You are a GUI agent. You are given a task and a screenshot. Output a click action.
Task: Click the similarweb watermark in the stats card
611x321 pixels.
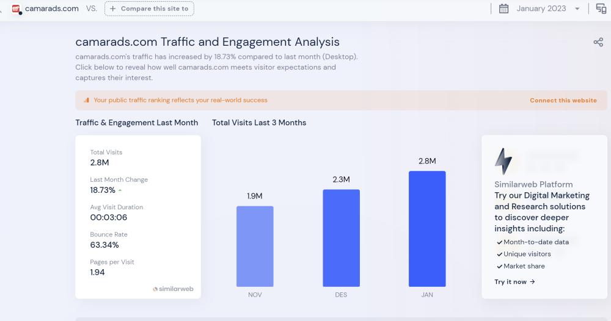[x=173, y=289]
